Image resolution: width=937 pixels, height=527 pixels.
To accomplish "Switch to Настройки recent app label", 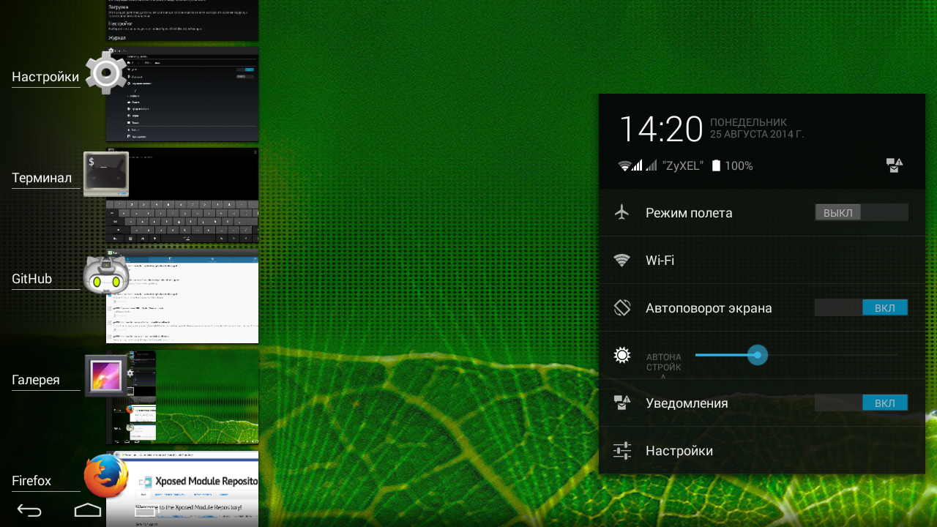I will [x=45, y=77].
